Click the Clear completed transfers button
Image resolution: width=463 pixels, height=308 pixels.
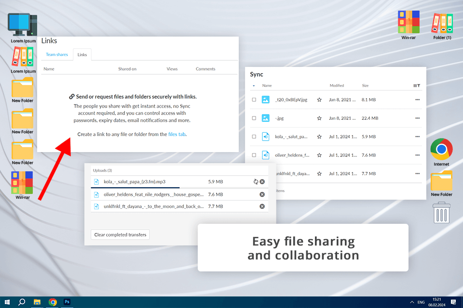(x=120, y=235)
